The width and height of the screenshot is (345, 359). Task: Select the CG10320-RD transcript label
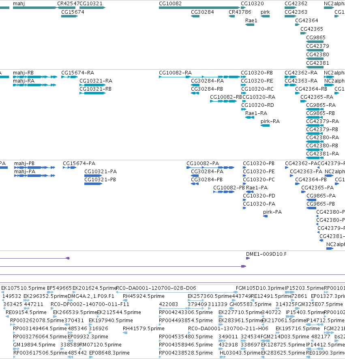[257, 105]
